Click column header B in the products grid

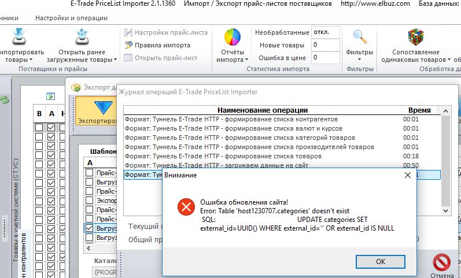point(39,114)
